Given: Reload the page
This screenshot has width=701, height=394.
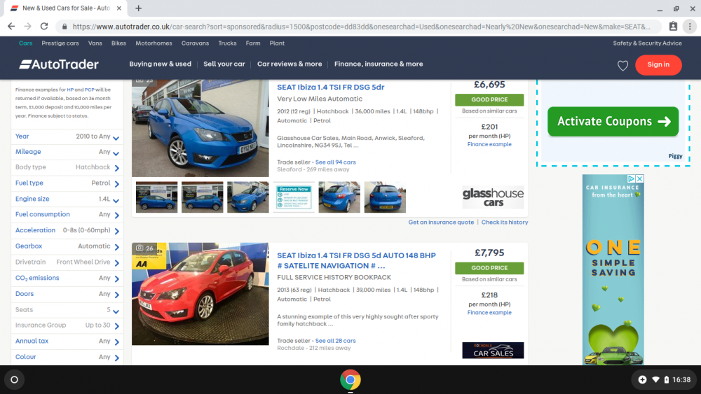Looking at the screenshot, I should [44, 27].
